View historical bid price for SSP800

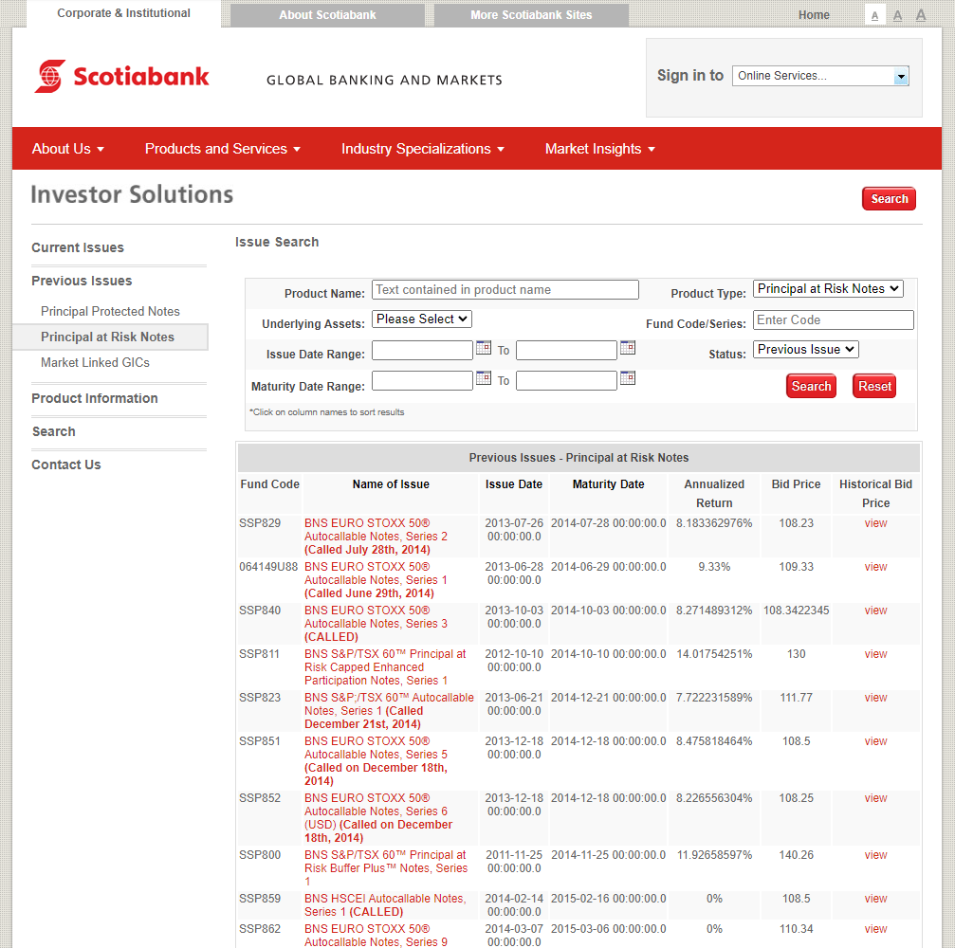875,855
